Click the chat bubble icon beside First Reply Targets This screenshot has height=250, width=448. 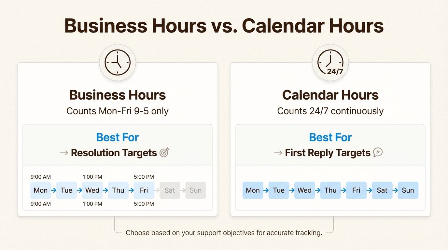[x=378, y=152]
